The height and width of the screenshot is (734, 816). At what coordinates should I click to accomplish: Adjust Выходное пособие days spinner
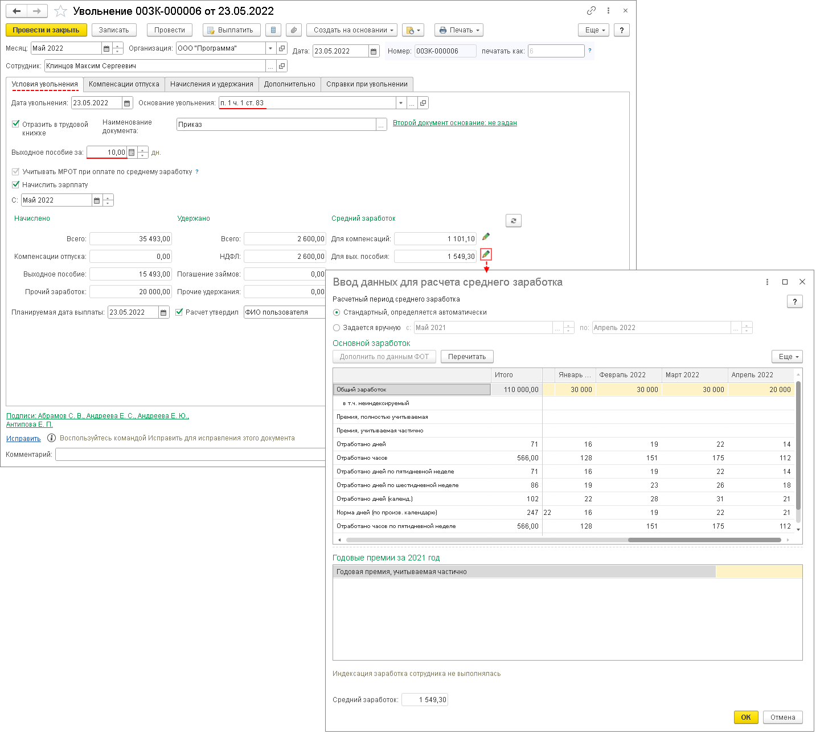(x=142, y=152)
